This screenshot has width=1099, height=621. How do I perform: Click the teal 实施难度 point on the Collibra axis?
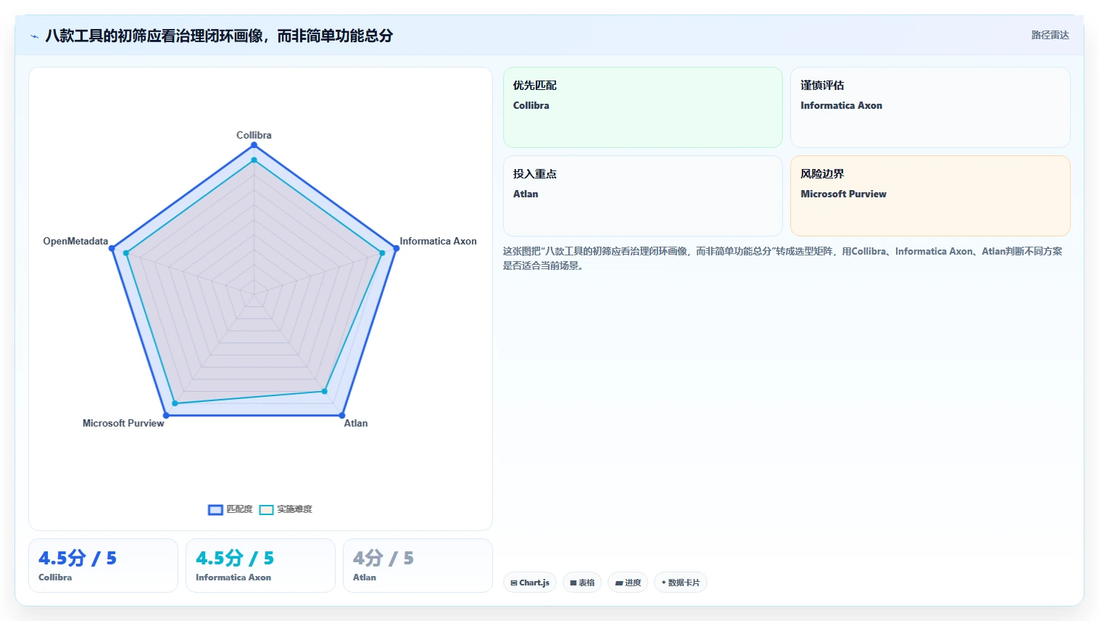click(254, 160)
